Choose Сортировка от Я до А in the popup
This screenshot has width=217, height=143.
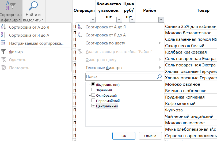pos(105,35)
